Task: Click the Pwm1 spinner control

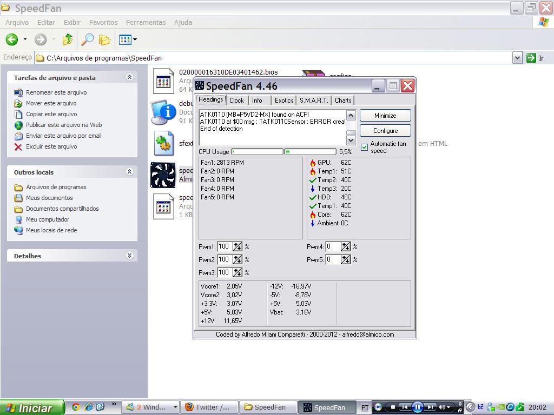Action: [x=238, y=246]
